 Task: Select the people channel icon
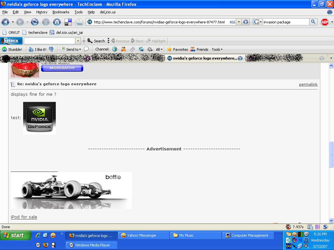click(124, 49)
